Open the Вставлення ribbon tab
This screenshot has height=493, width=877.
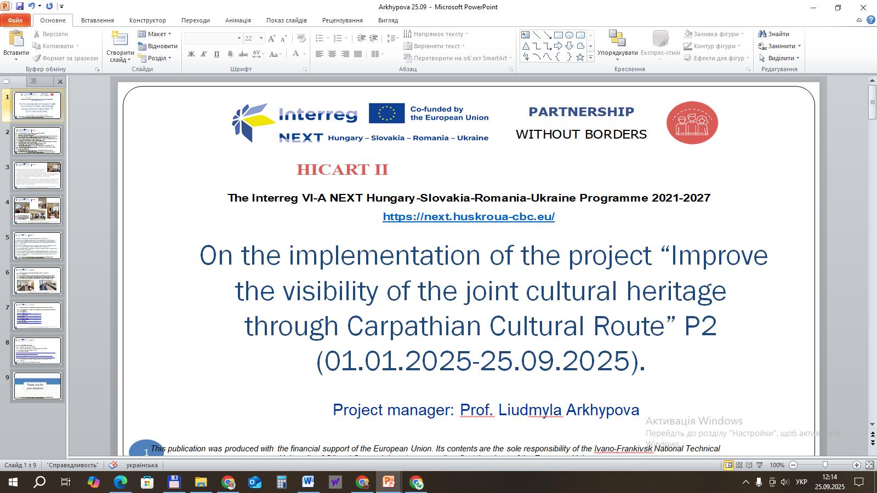click(x=97, y=20)
